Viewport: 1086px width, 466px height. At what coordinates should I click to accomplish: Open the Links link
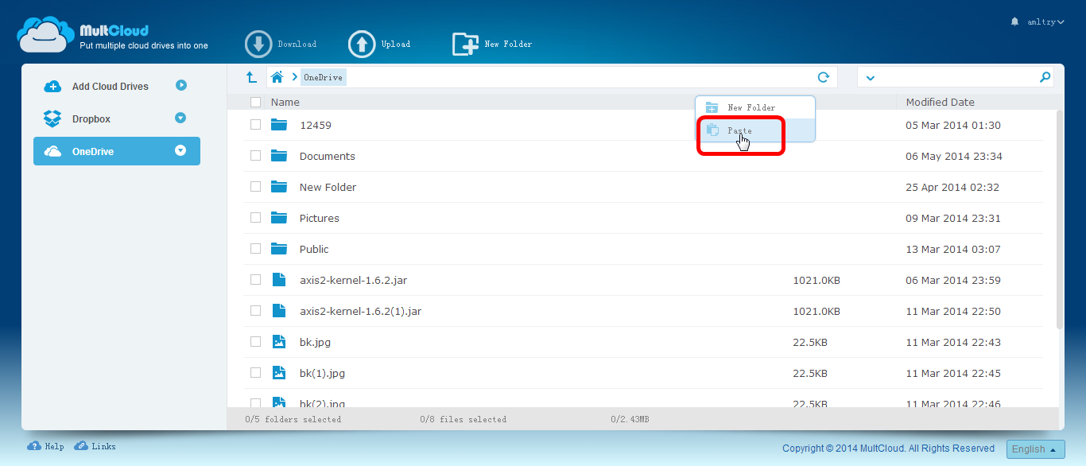103,447
